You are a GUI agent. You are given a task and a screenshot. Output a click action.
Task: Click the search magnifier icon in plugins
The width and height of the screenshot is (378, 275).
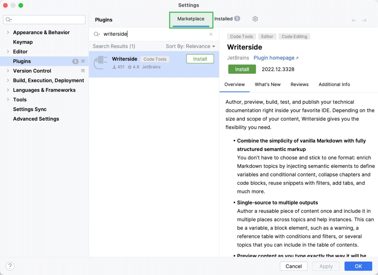pos(96,34)
